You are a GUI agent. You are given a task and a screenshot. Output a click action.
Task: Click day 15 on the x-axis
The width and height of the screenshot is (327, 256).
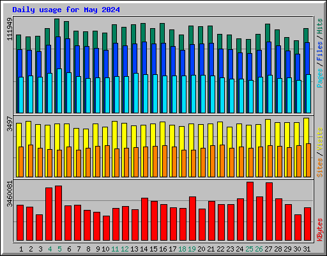[x=153, y=249]
